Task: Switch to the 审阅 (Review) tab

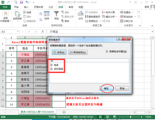Action: (71, 7)
